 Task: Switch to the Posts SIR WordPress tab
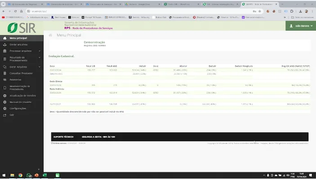coord(181,4)
